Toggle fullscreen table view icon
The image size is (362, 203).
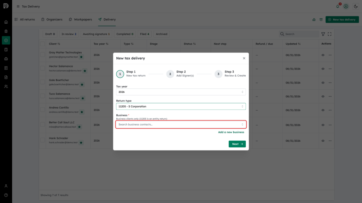[x=329, y=34]
